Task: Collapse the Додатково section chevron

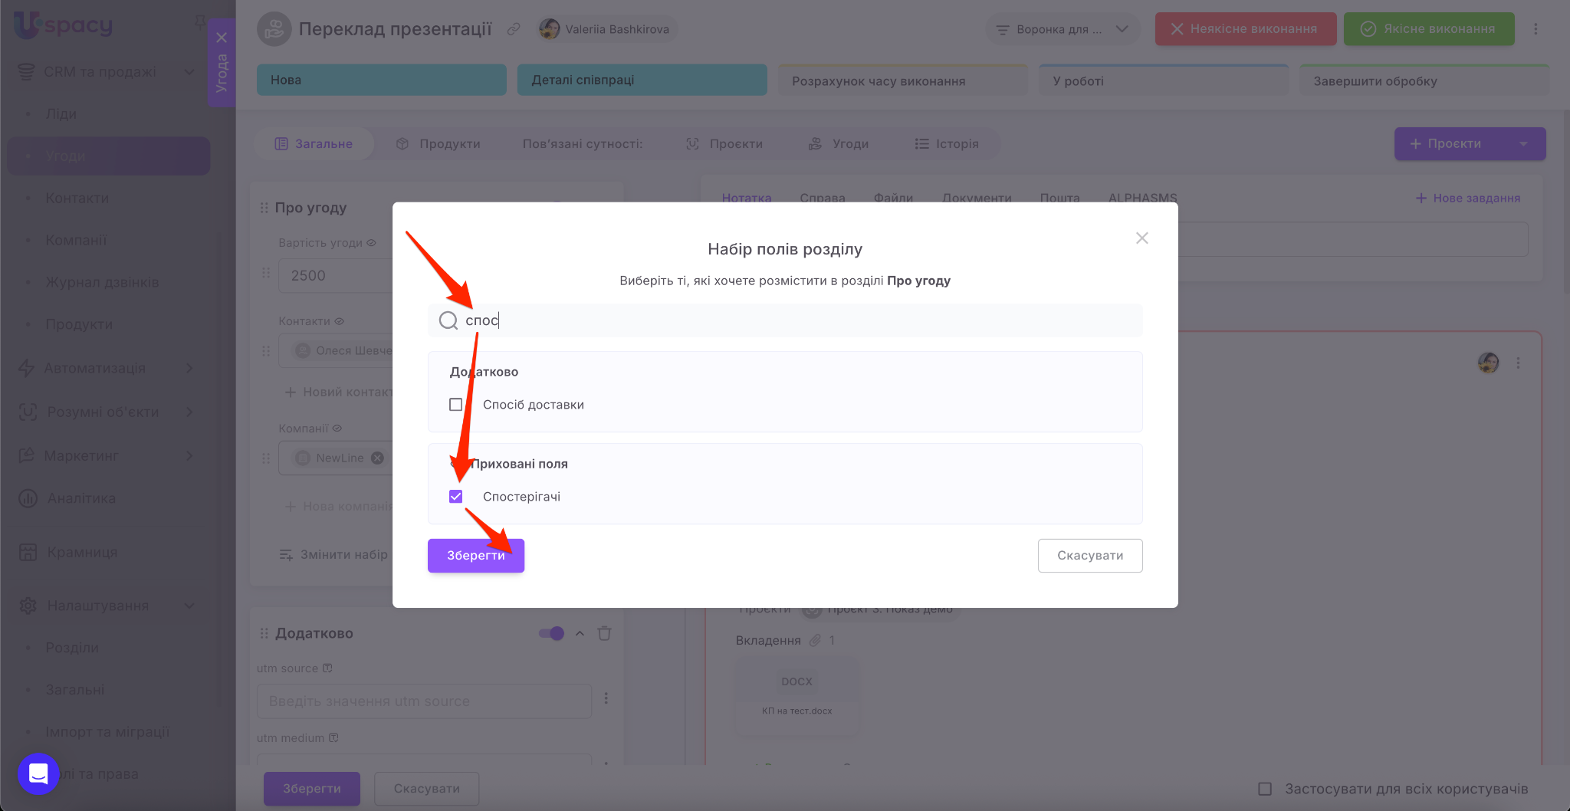Action: pos(580,633)
